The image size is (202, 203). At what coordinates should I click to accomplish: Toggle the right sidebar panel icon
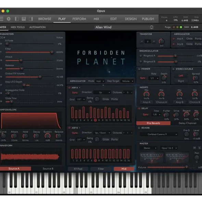click(x=30, y=19)
